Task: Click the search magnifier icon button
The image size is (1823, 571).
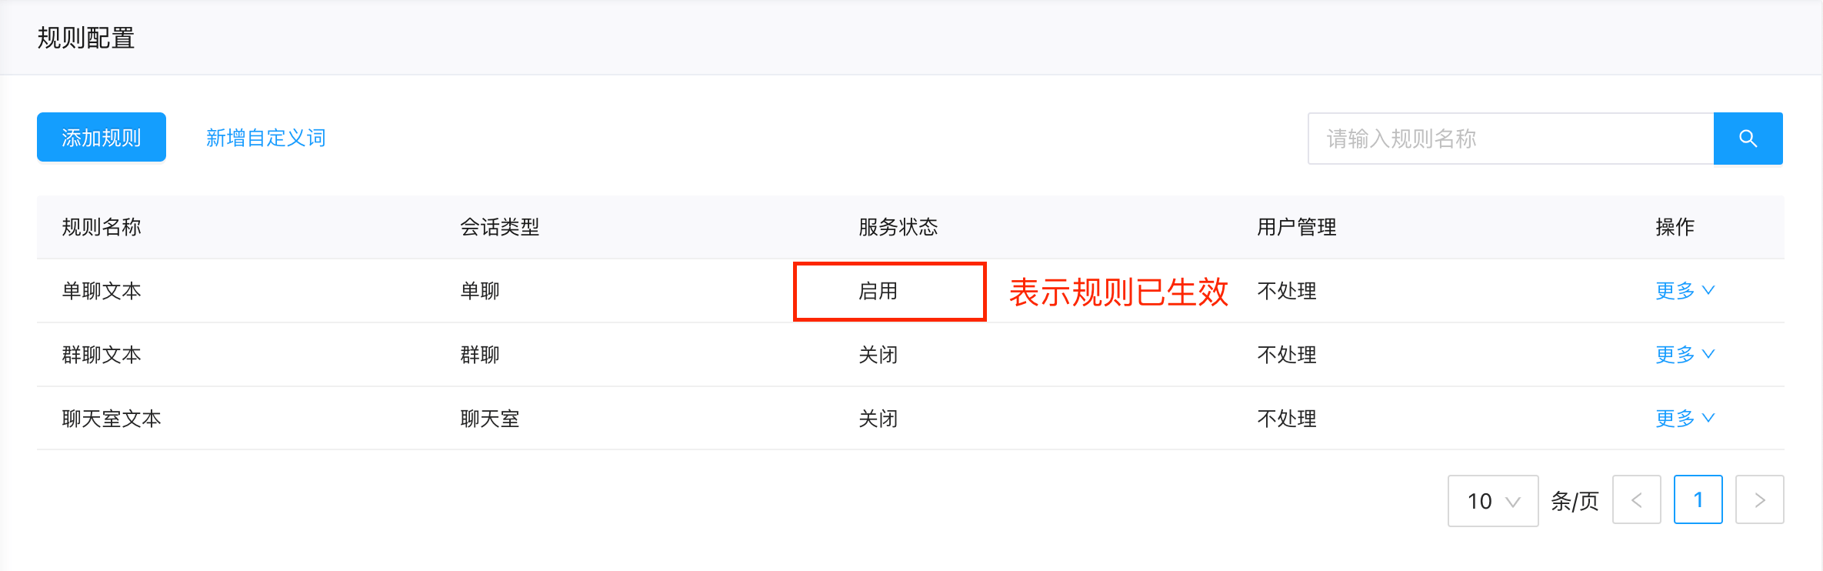Action: (x=1748, y=139)
